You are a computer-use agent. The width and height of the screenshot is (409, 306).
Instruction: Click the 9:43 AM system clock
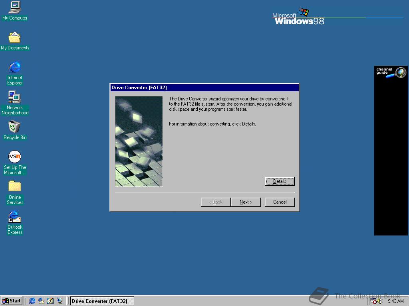[x=395, y=301]
